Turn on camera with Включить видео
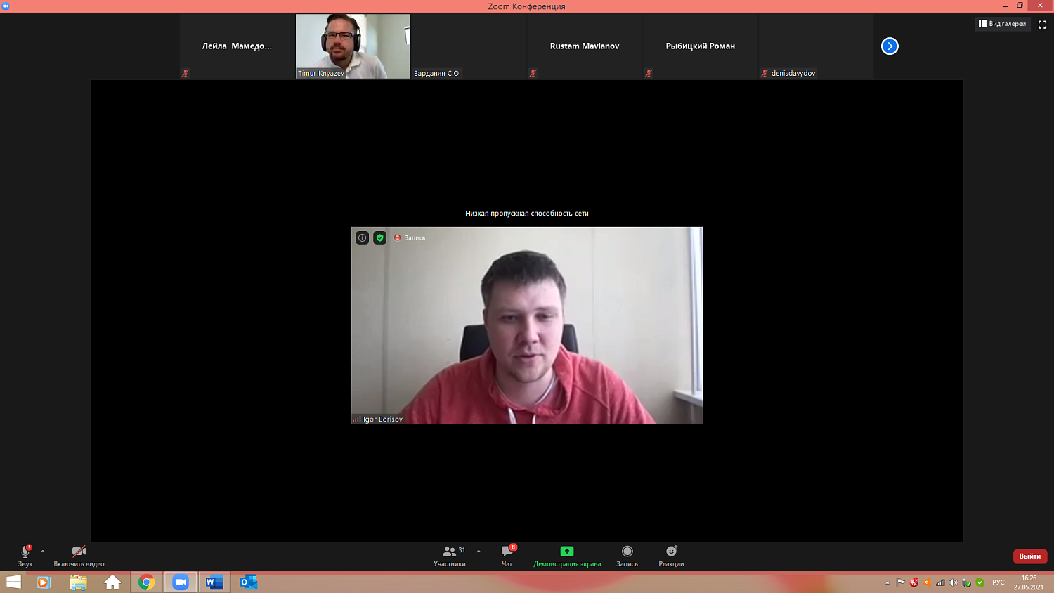 coord(79,555)
